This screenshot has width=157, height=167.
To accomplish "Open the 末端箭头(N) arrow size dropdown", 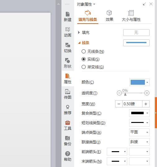I will [139, 161].
